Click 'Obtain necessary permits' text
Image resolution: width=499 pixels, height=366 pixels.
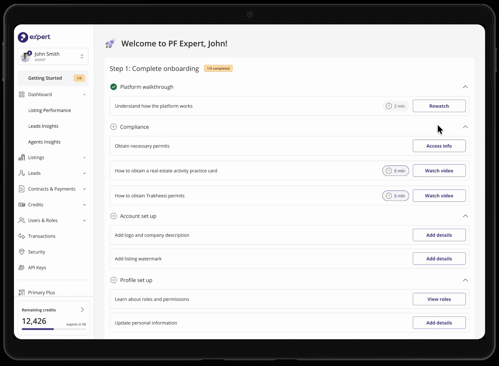pos(142,146)
